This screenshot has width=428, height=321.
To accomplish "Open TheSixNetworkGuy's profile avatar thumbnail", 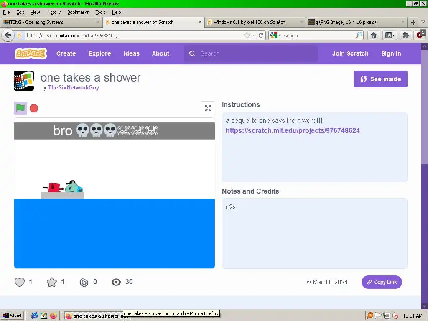I will click(24, 81).
